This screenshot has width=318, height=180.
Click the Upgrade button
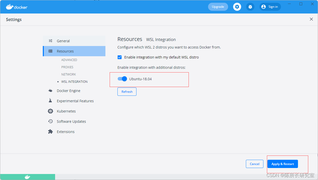[218, 7]
